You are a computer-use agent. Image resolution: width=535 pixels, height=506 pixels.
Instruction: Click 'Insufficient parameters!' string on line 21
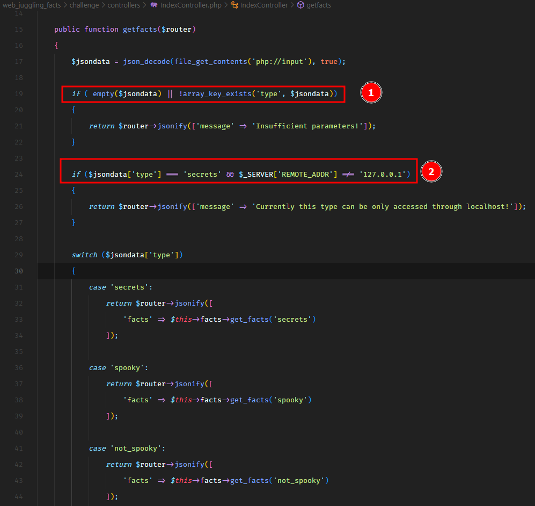pos(311,126)
